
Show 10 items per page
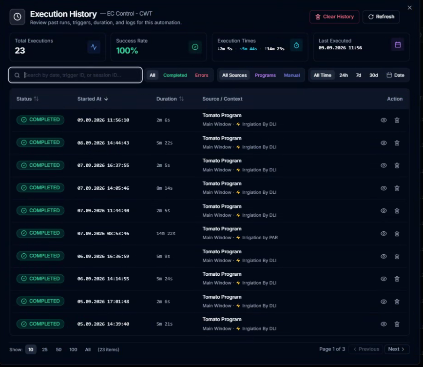(31, 349)
